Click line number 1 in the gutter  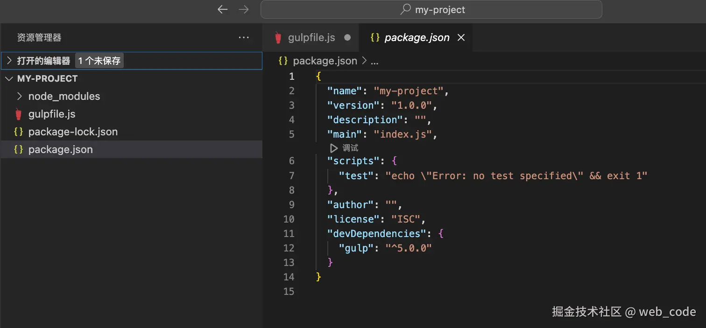click(x=292, y=77)
